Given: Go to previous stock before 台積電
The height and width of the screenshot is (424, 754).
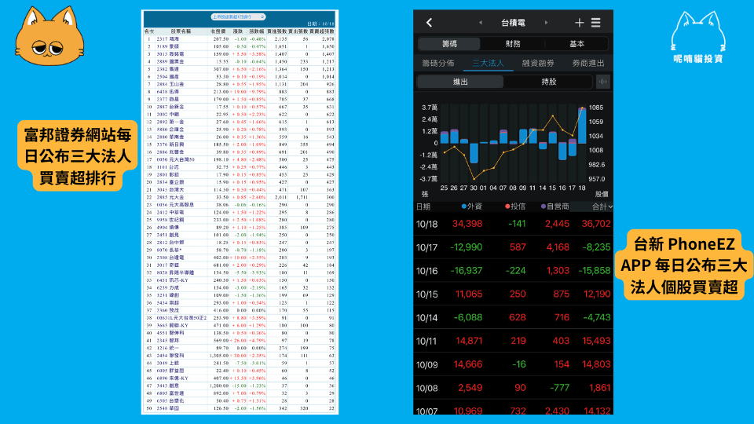Looking at the screenshot, I should tap(481, 23).
